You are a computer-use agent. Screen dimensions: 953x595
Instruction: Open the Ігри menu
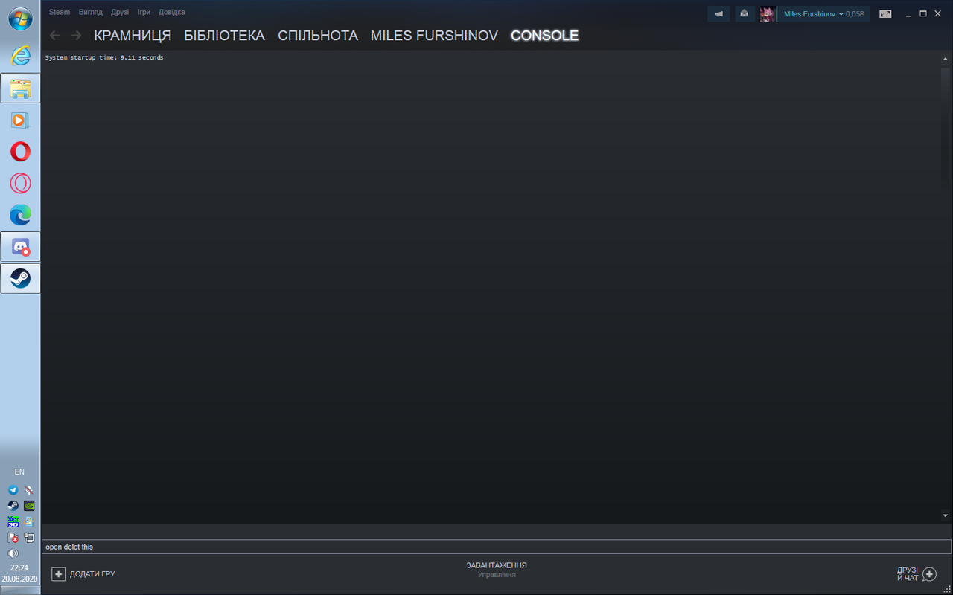click(x=144, y=12)
